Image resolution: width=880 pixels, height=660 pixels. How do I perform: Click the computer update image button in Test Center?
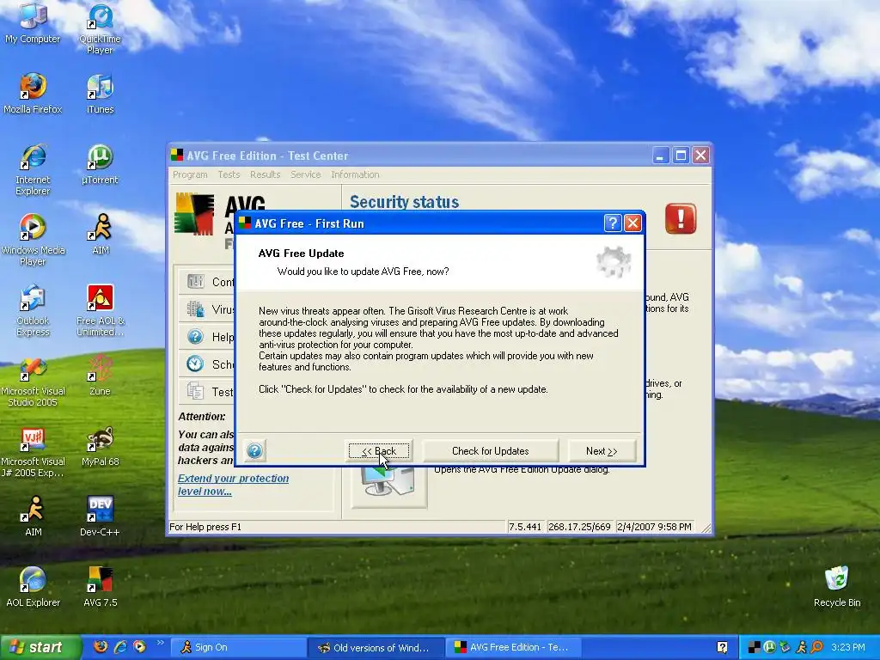pyautogui.click(x=389, y=486)
